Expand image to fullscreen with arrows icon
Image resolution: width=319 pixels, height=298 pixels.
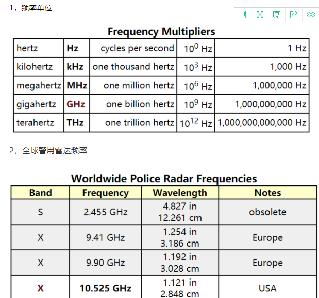[x=260, y=15]
